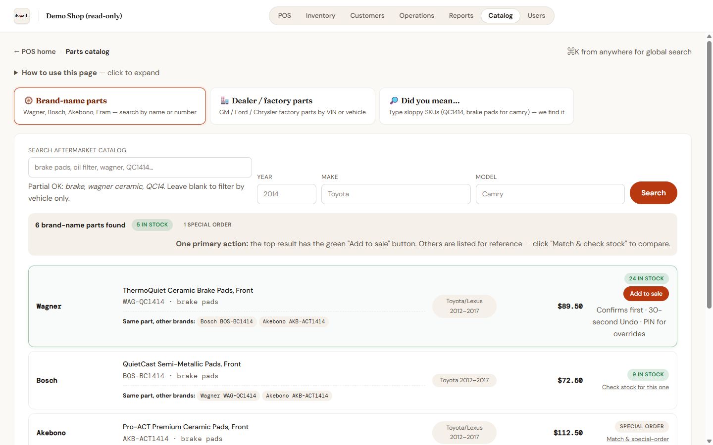Viewport: 713px width, 445px height.
Task: Click the Model field showing Camry
Action: coord(550,194)
